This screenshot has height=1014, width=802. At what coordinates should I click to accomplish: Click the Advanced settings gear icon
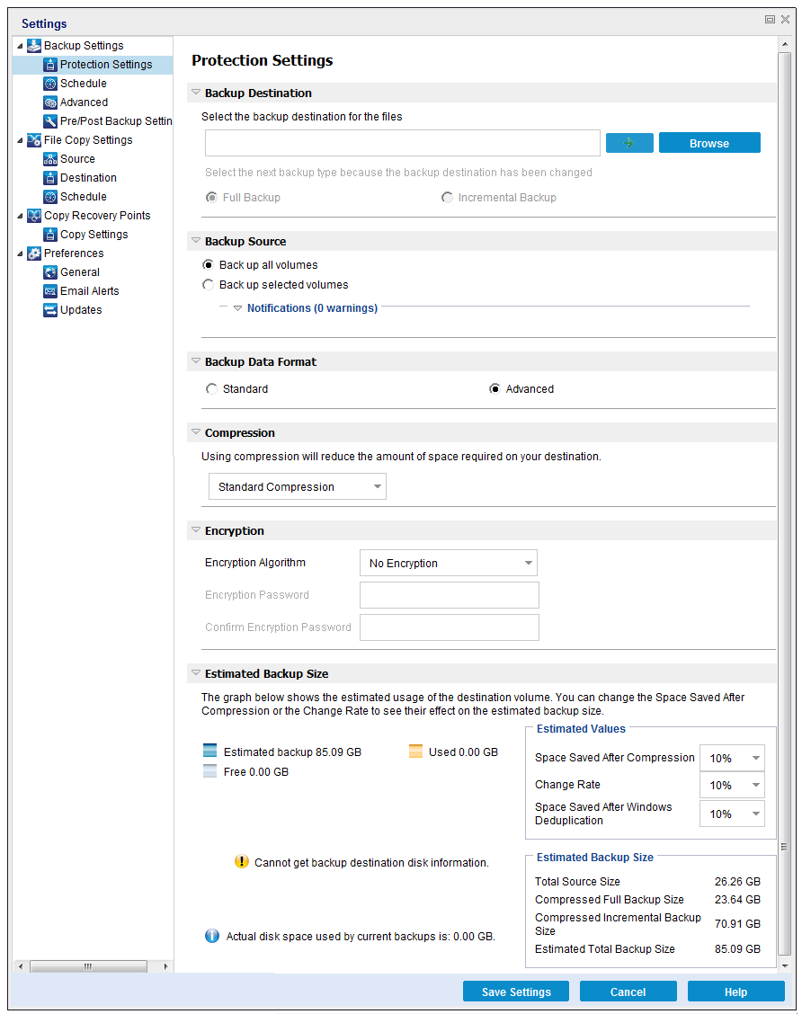pyautogui.click(x=51, y=102)
